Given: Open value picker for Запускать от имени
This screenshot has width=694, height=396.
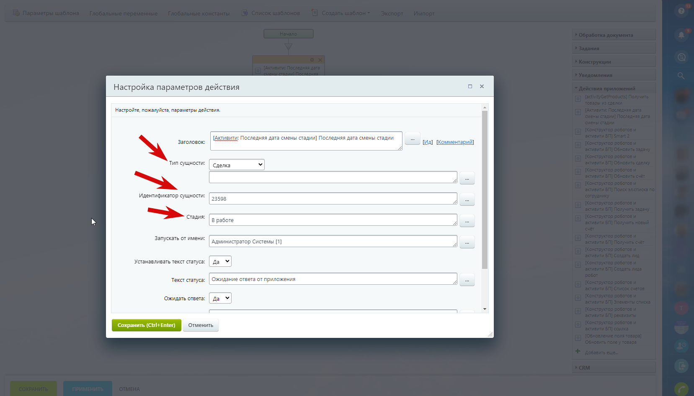Looking at the screenshot, I should tap(467, 242).
